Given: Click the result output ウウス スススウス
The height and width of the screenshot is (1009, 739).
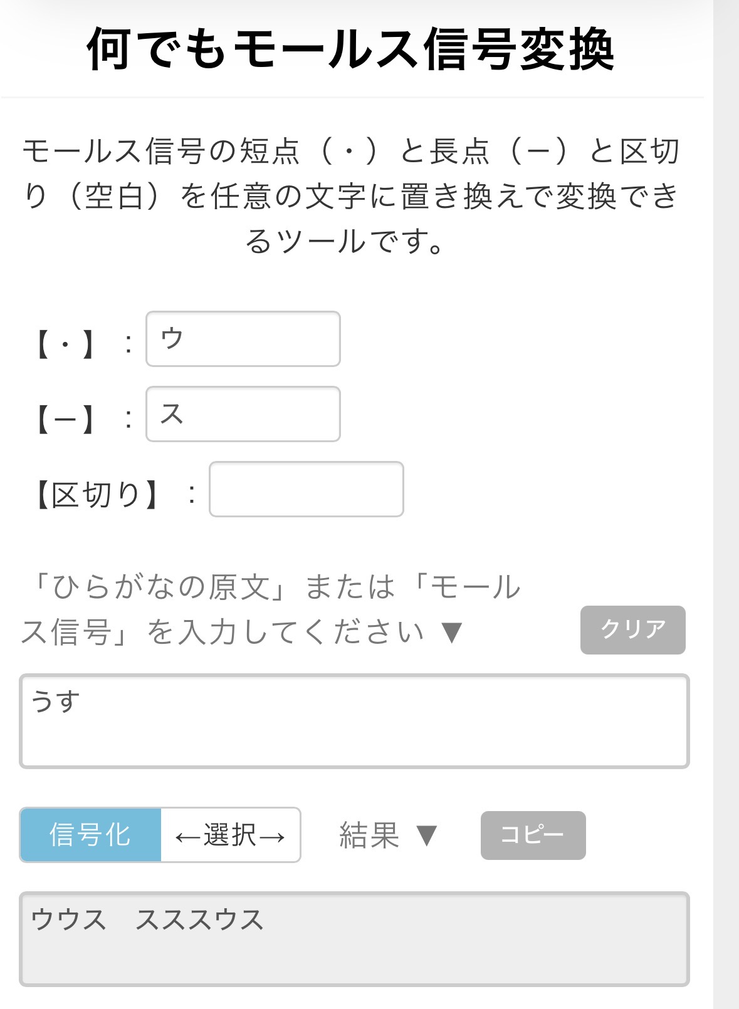Looking at the screenshot, I should click(354, 939).
